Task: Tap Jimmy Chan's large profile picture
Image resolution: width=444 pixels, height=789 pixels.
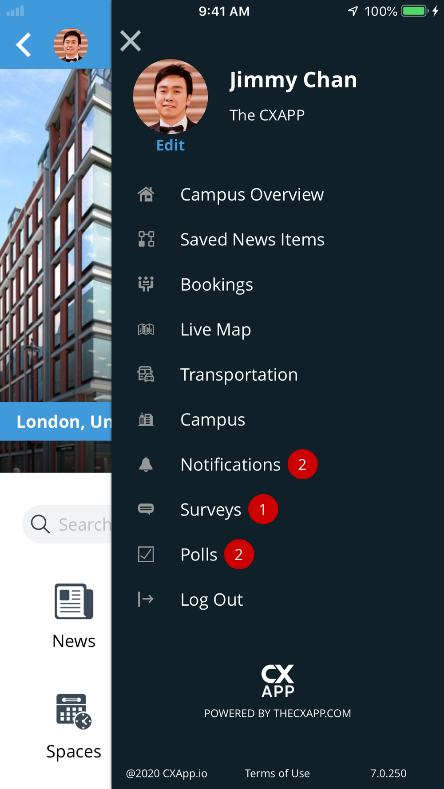Action: pos(170,96)
